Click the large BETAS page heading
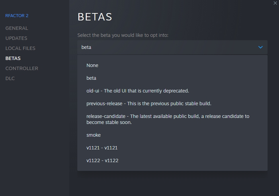This screenshot has height=196, width=279. pyautogui.click(x=95, y=17)
